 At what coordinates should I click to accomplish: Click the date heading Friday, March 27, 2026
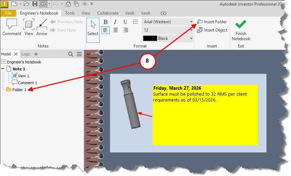tap(177, 88)
